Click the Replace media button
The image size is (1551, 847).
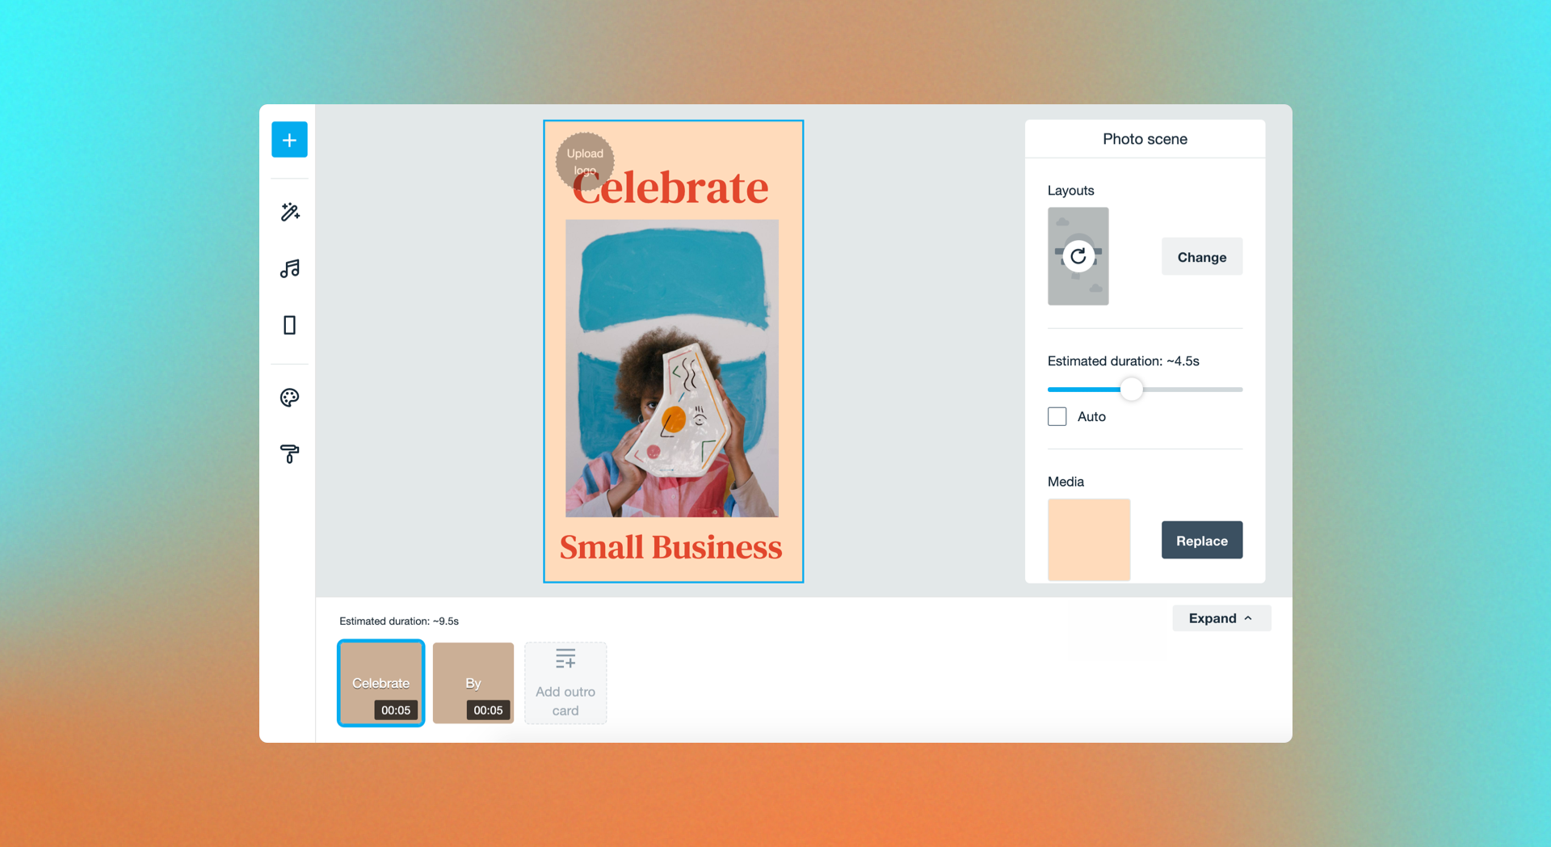coord(1202,541)
